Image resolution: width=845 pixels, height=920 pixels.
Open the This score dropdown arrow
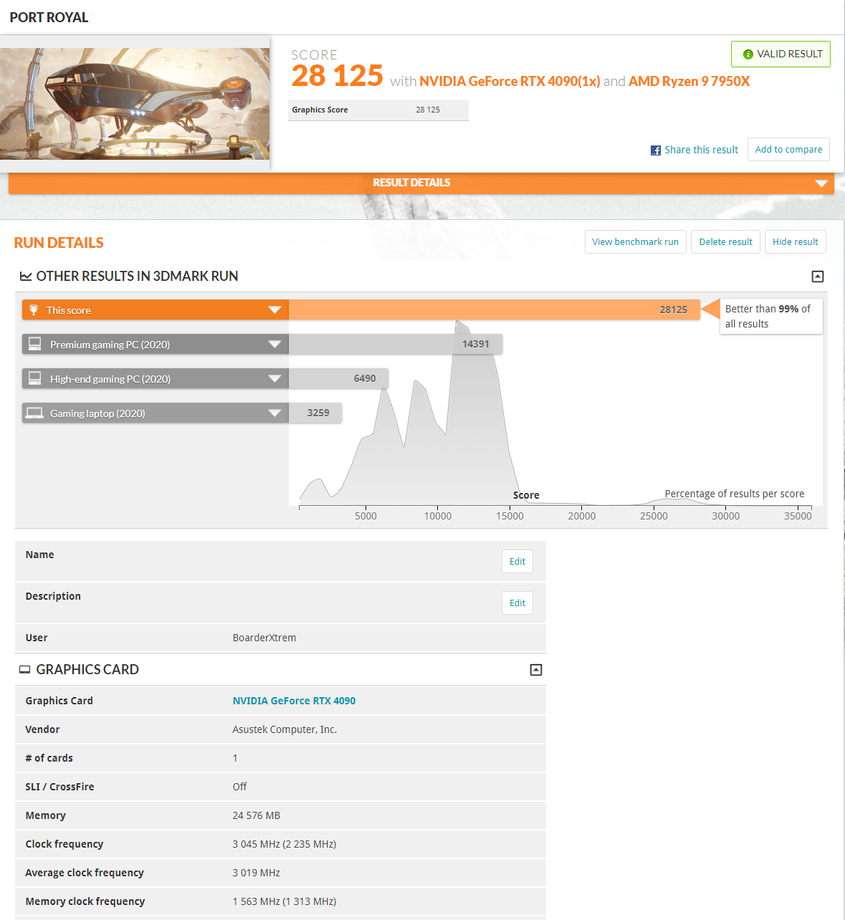click(274, 310)
